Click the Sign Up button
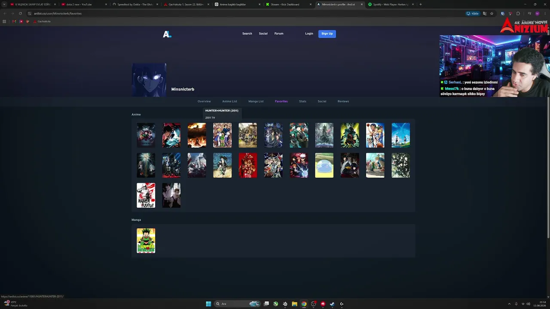Image resolution: width=550 pixels, height=309 pixels. pos(327,33)
